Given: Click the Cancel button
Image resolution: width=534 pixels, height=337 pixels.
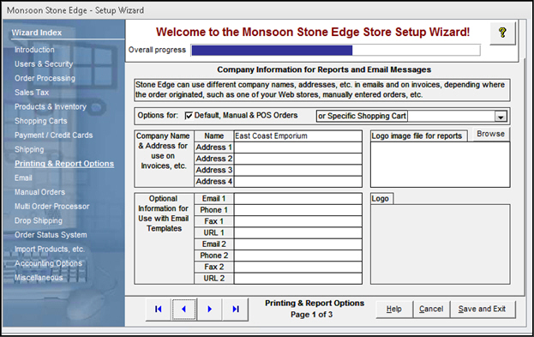Looking at the screenshot, I should (x=431, y=309).
